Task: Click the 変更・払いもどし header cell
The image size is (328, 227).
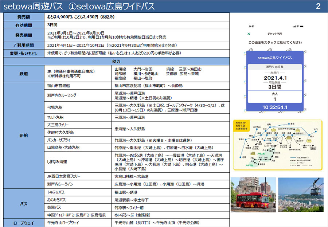Action: point(24,53)
